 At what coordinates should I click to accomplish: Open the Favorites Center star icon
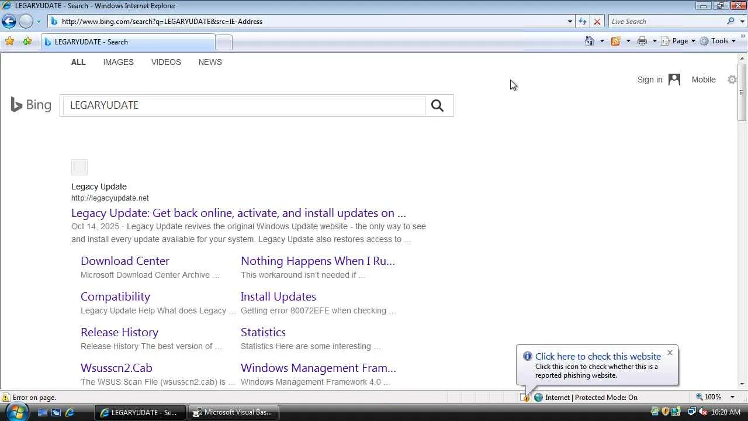click(9, 42)
